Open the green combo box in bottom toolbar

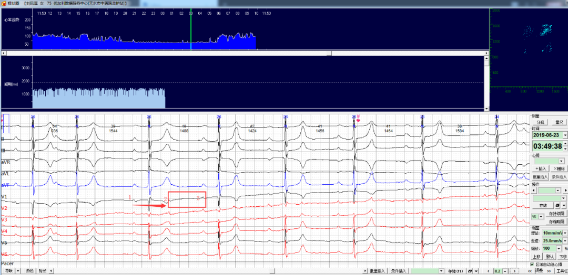click(x=441, y=271)
